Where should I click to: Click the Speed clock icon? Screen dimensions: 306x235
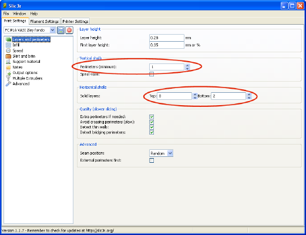(8, 51)
